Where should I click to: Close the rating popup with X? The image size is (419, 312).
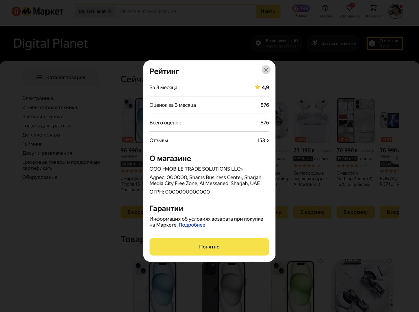tap(266, 70)
